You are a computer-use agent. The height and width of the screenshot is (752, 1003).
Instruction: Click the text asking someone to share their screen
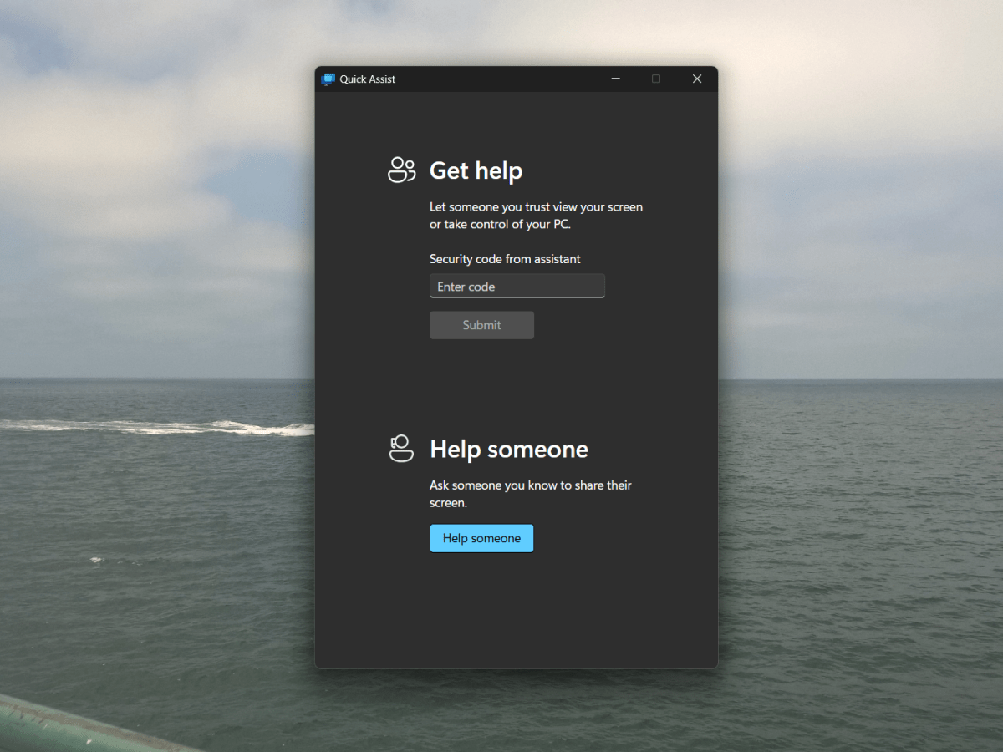(530, 494)
